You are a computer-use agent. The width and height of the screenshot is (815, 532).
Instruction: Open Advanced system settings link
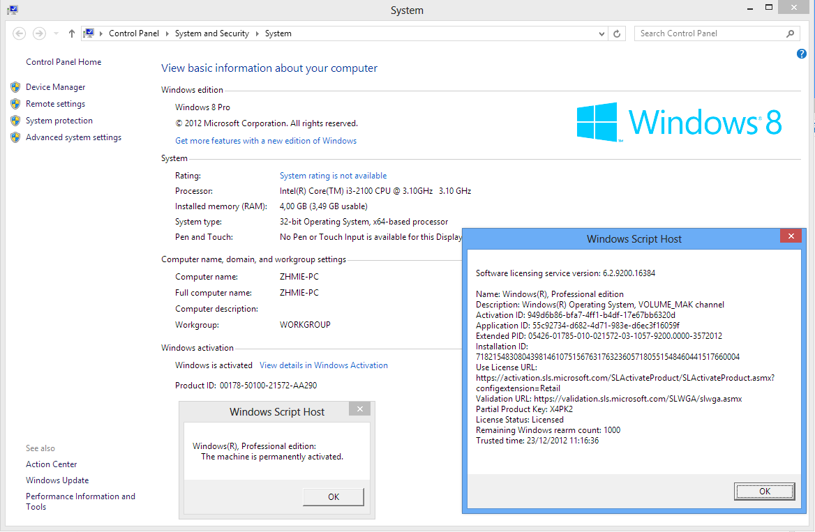(x=74, y=137)
